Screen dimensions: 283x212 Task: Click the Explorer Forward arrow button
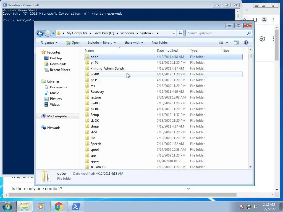point(48,33)
